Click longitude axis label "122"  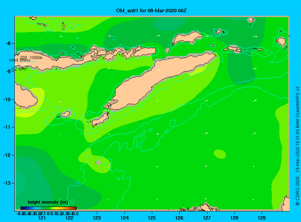click(69, 218)
